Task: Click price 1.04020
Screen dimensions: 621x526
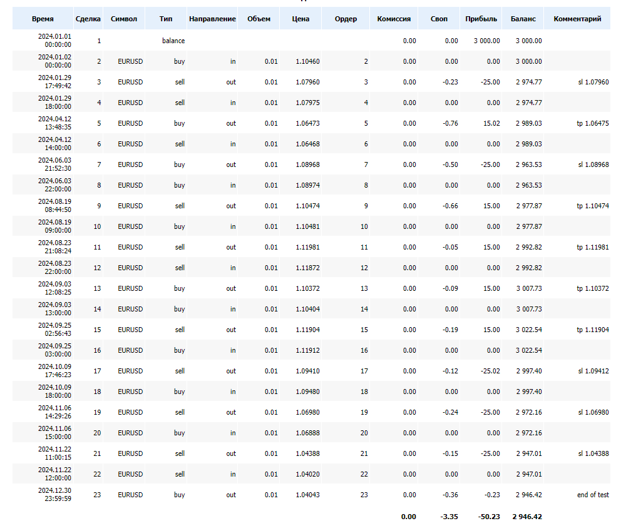Action: click(308, 474)
